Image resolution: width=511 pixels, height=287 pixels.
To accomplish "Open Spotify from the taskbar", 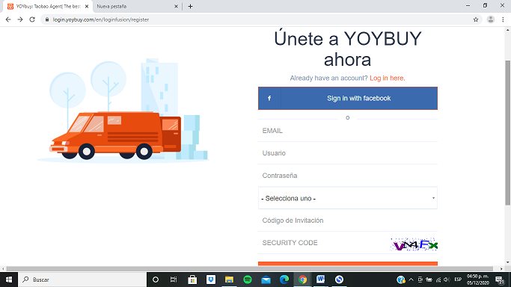I will click(x=248, y=280).
